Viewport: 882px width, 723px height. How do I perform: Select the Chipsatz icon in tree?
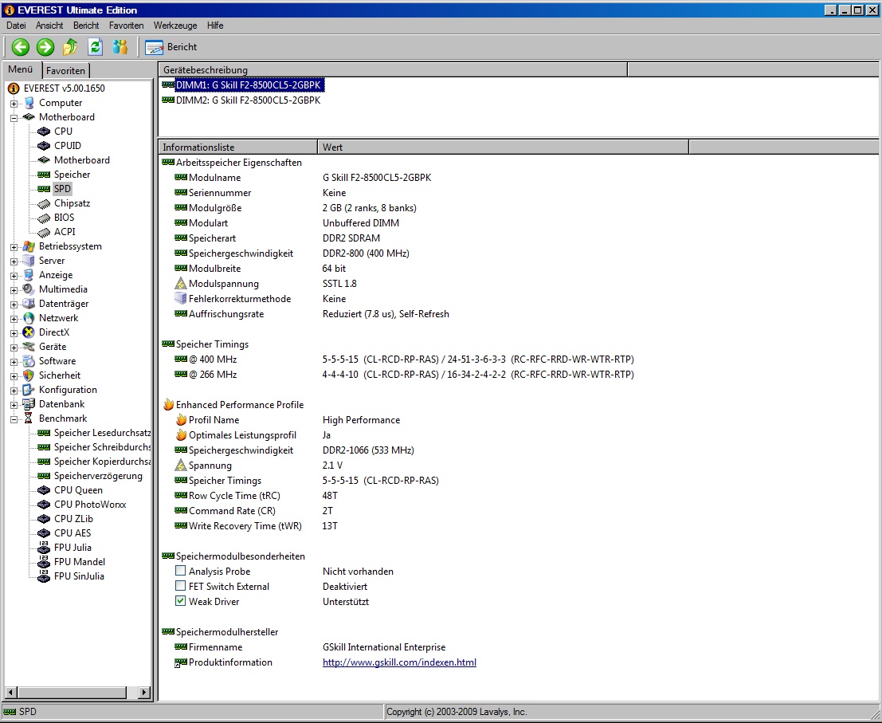point(44,203)
